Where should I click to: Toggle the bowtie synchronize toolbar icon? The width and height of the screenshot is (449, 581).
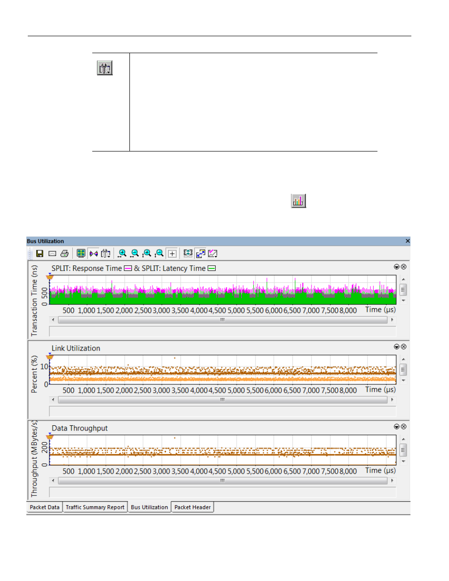point(93,254)
